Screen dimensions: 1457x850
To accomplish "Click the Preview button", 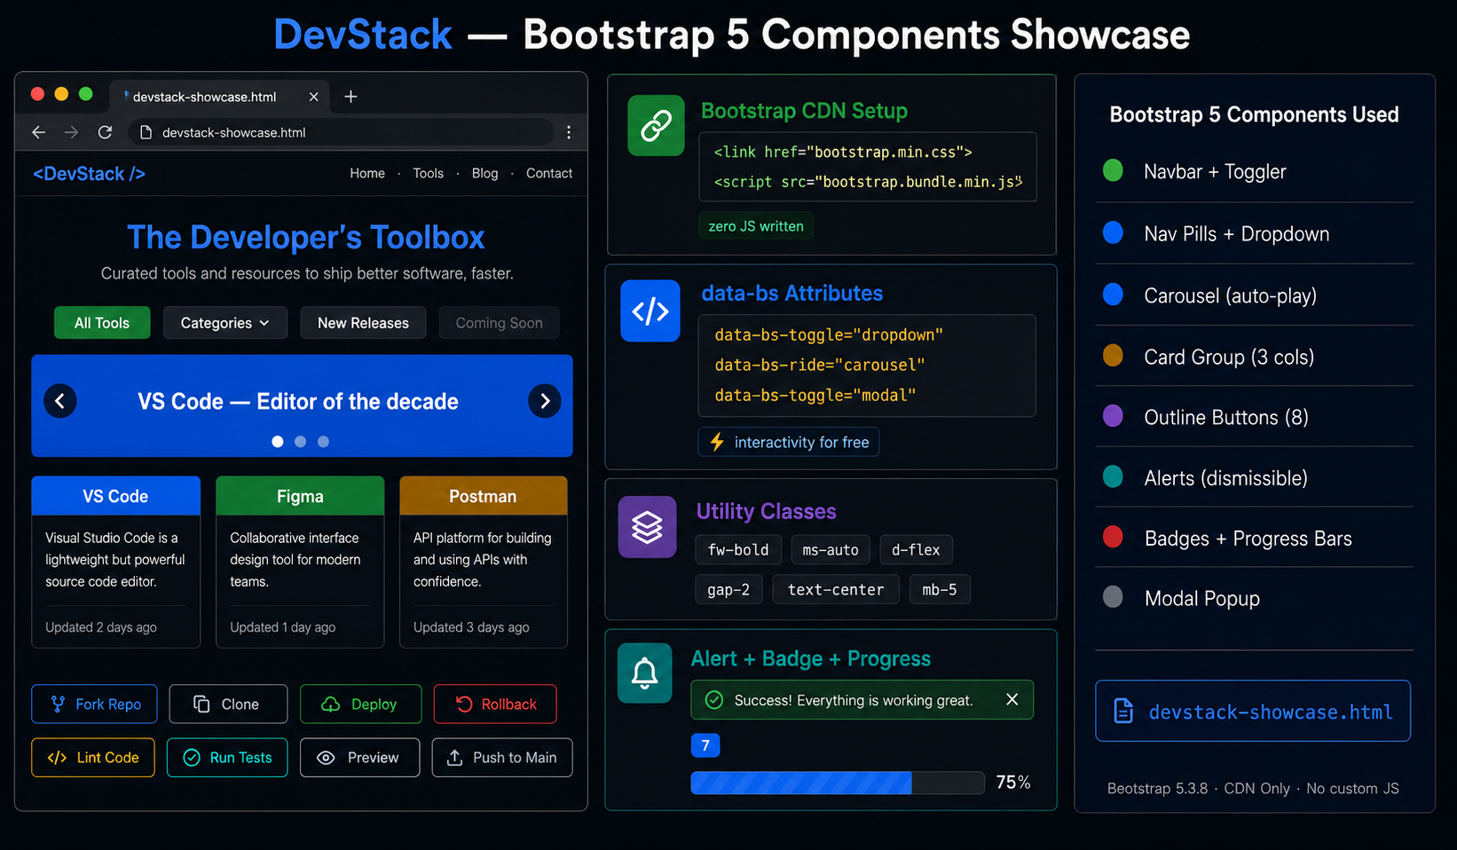I will pos(359,758).
